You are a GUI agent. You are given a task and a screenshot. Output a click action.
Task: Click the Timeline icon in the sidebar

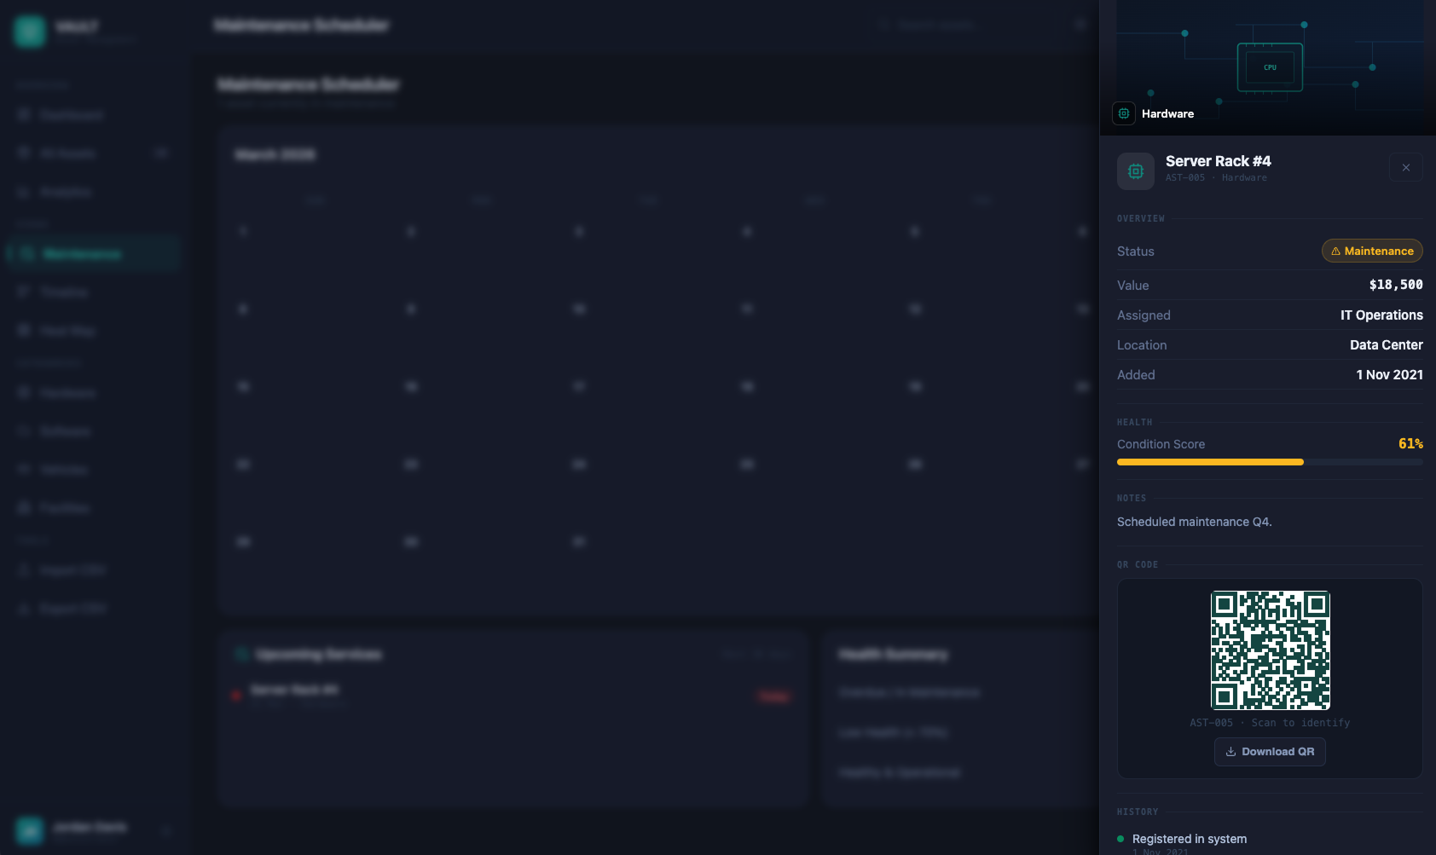[24, 292]
